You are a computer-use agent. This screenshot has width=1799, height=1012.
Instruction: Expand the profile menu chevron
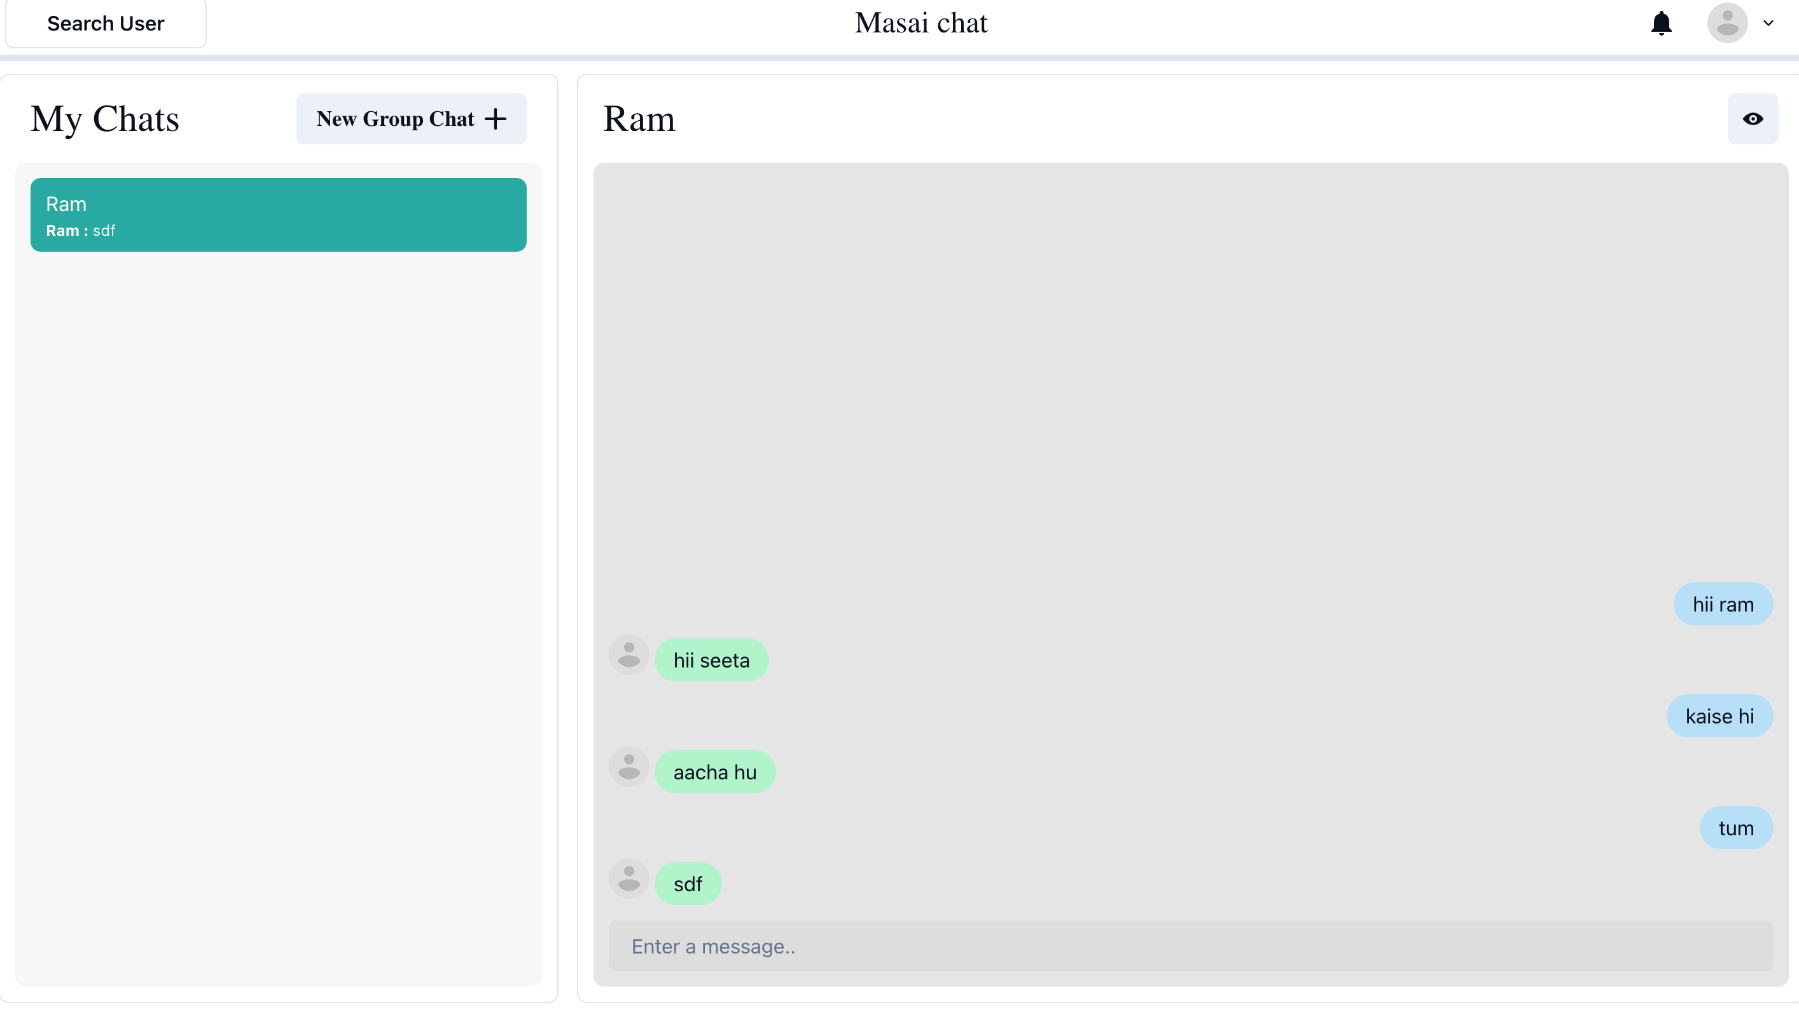tap(1768, 23)
